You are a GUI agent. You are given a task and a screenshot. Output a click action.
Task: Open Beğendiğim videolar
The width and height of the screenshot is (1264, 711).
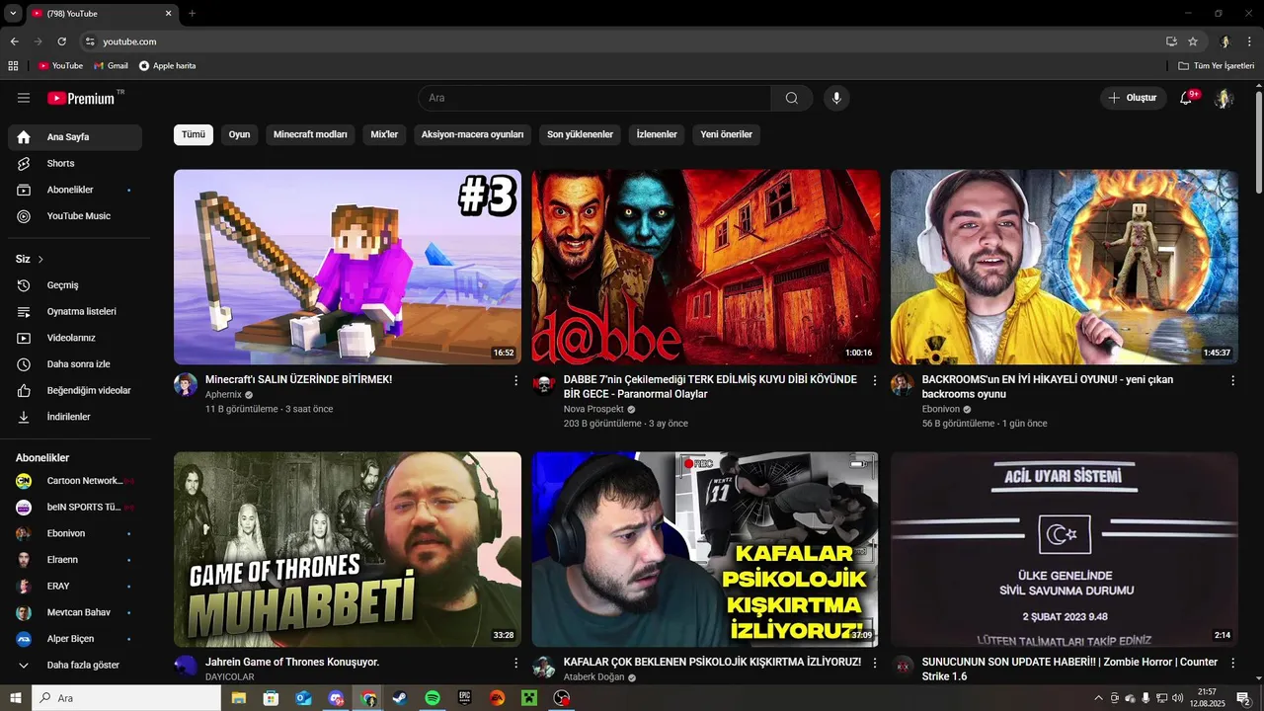coord(75,391)
